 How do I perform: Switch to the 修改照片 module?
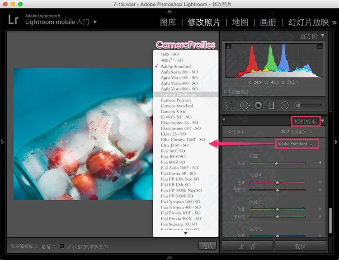pyautogui.click(x=204, y=22)
